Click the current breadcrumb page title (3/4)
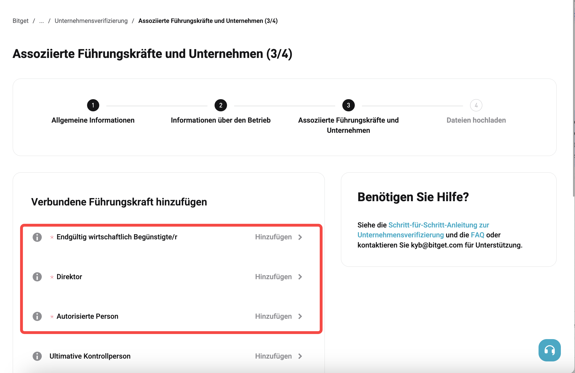575x373 pixels. (x=208, y=21)
